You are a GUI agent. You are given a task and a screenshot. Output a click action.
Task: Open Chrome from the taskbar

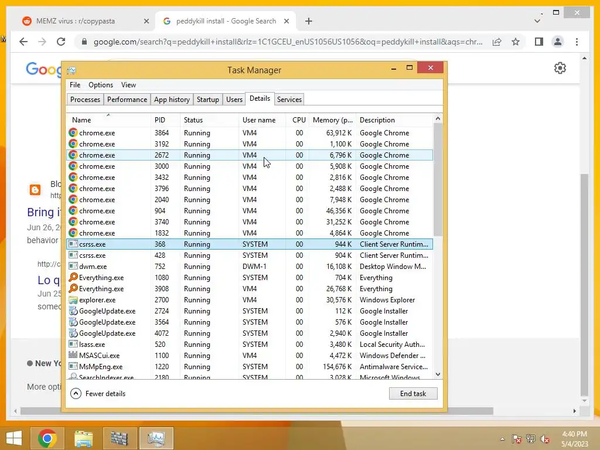[47, 438]
